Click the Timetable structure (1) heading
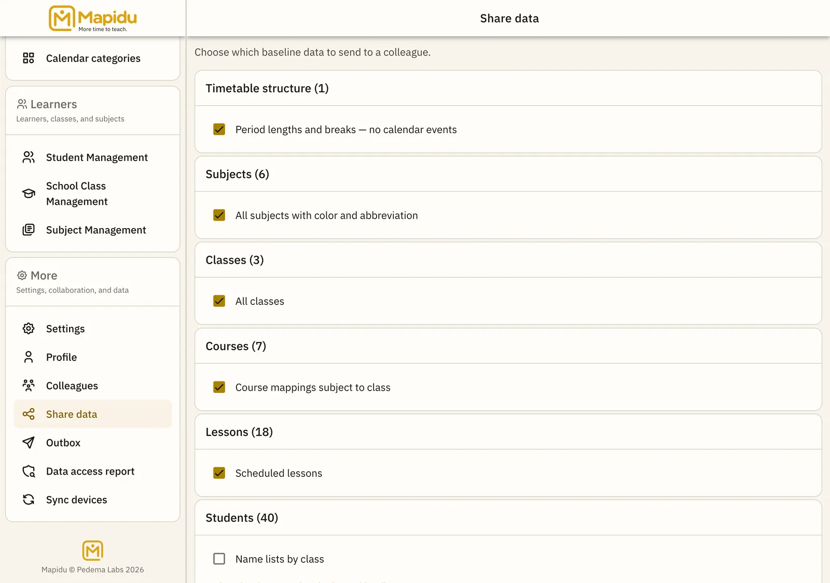Image resolution: width=830 pixels, height=583 pixels. [x=267, y=88]
